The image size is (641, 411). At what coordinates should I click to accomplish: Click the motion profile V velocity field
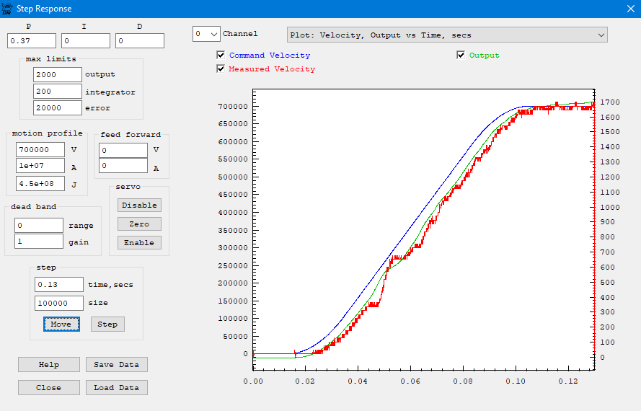click(40, 149)
